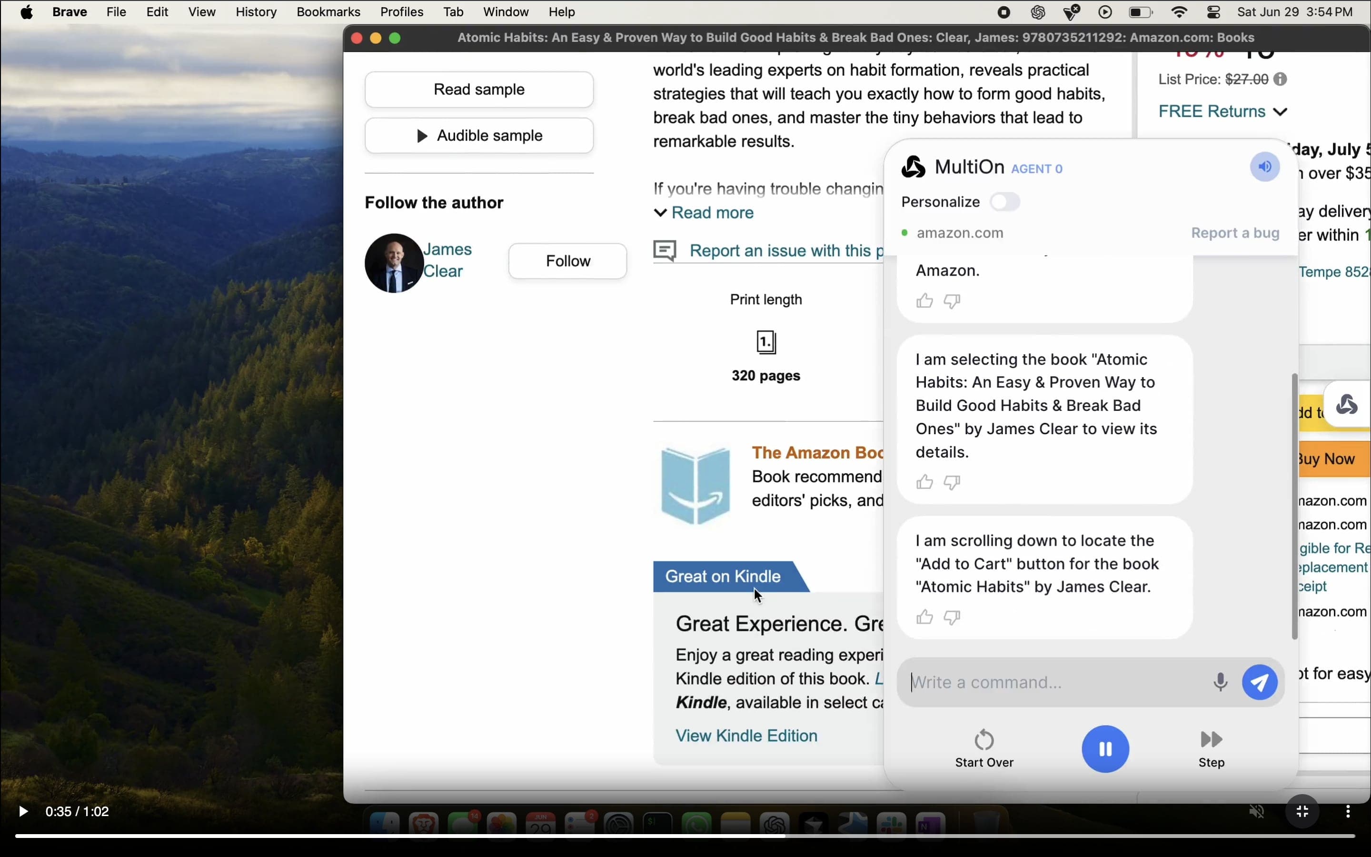Screen dimensions: 1371x857
Task: Click the Terminal dock icon
Action: tap(657, 825)
